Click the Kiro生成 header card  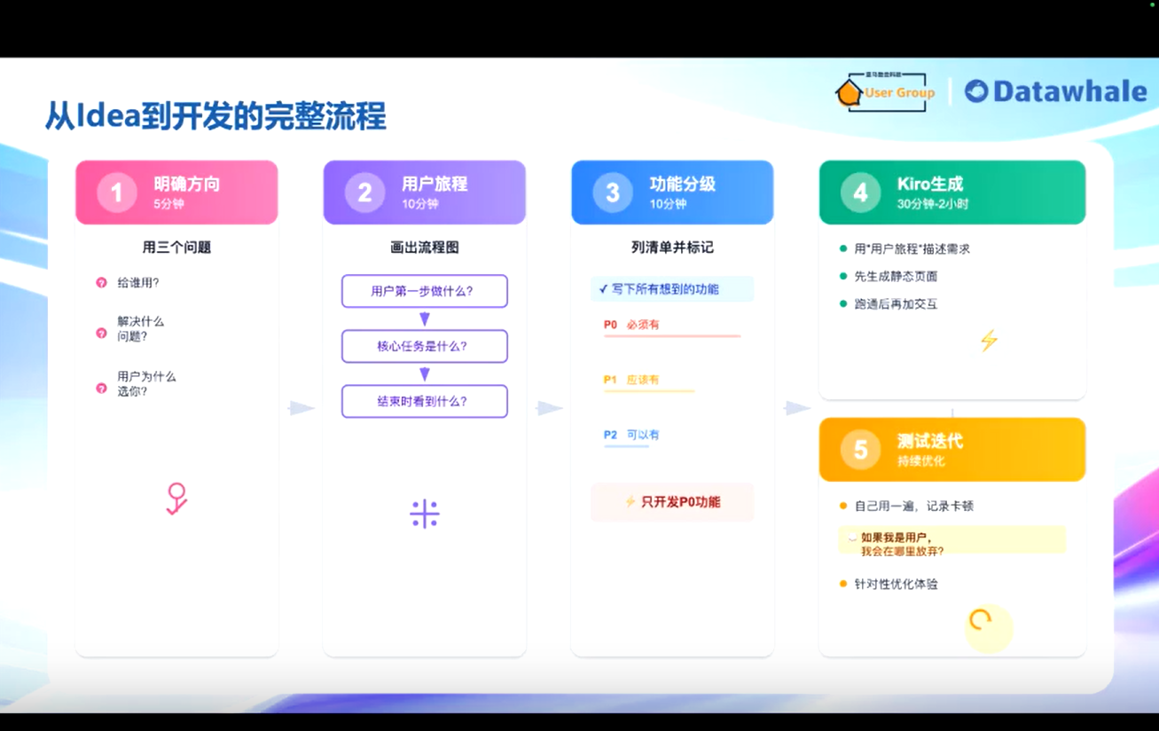click(952, 193)
